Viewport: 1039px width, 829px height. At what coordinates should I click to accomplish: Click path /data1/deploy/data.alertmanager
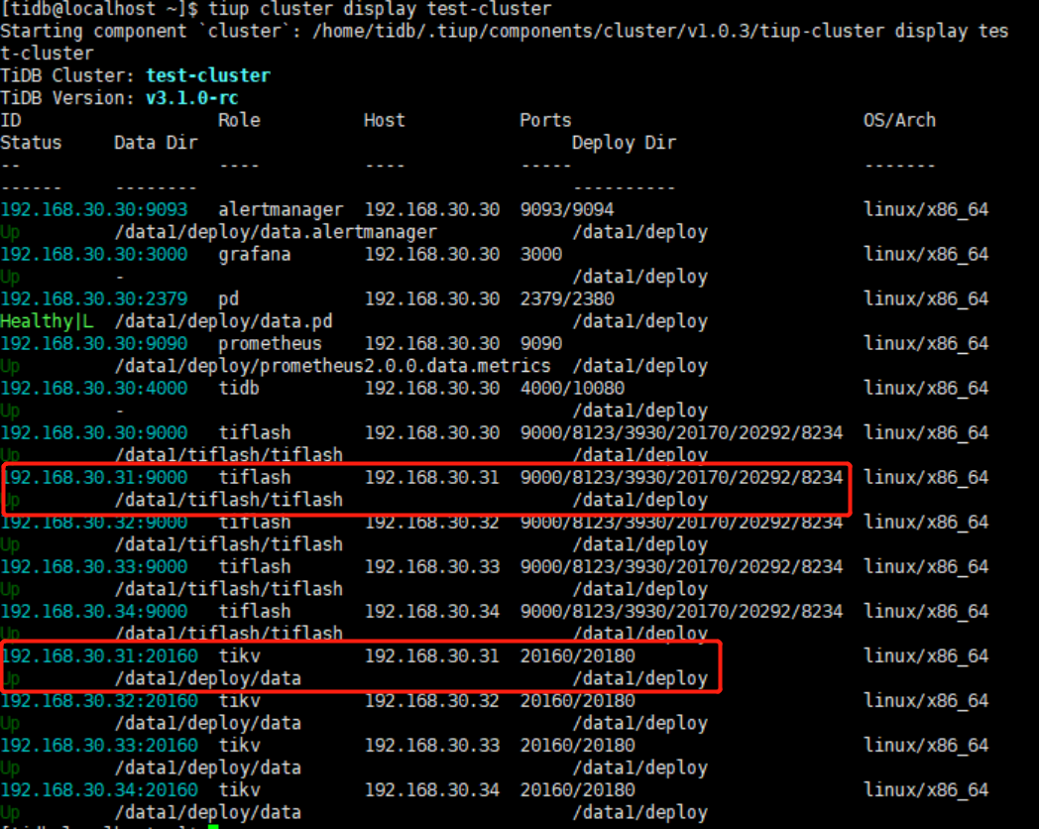click(x=276, y=232)
